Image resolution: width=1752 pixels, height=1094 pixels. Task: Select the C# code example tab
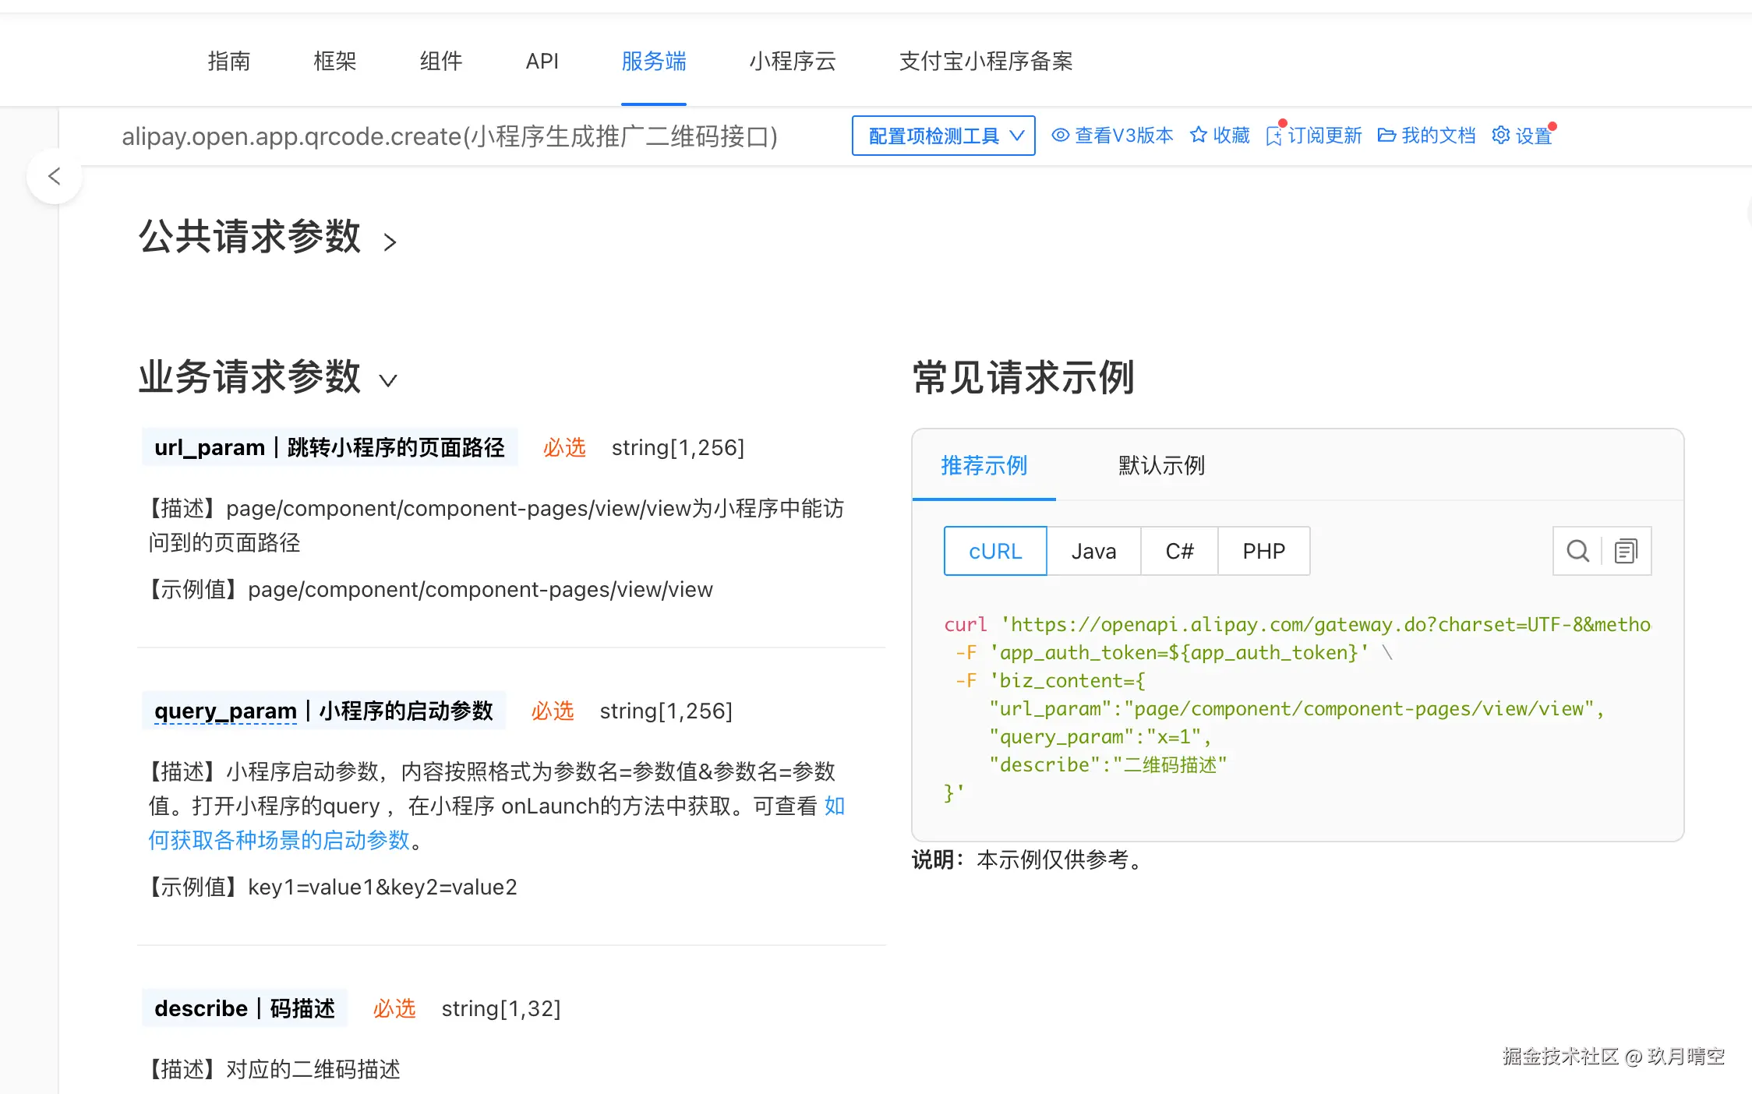pyautogui.click(x=1178, y=551)
